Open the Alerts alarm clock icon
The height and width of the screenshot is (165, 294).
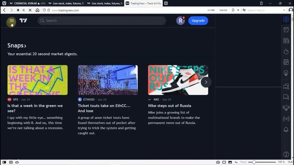(286, 29)
